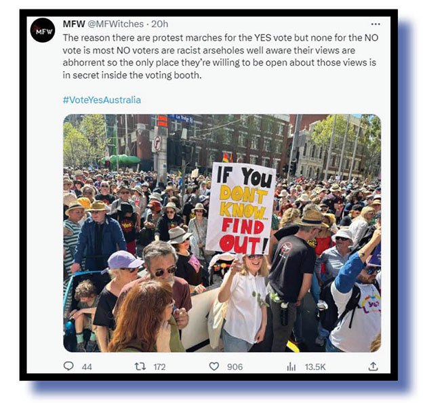Click the MFW profile avatar

click(x=43, y=30)
